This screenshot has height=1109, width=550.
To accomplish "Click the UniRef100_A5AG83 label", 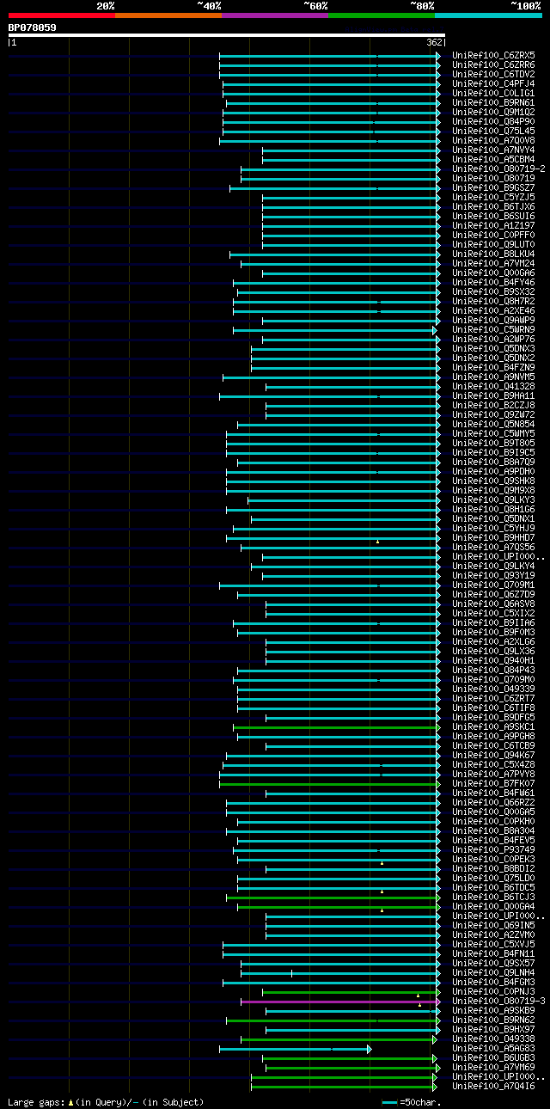I will 493,1048.
